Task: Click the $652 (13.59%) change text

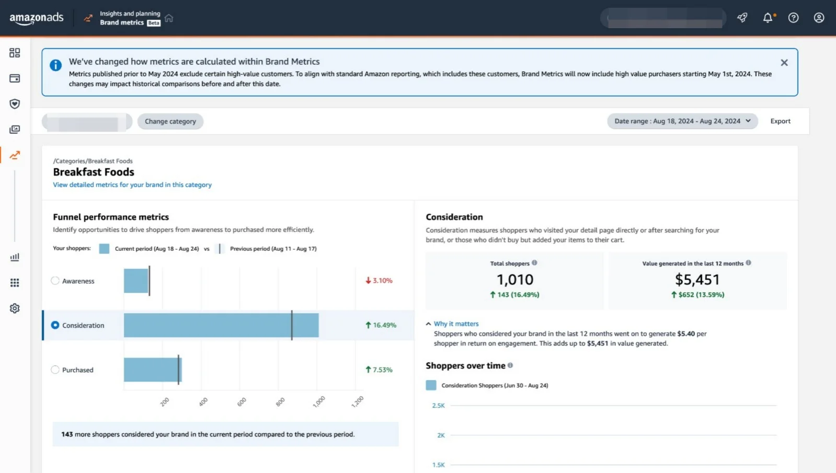Action: pyautogui.click(x=697, y=294)
